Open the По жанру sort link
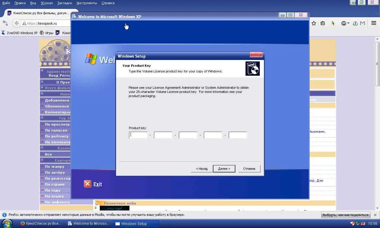Screen dimensions: 380x228 [x=55, y=167]
